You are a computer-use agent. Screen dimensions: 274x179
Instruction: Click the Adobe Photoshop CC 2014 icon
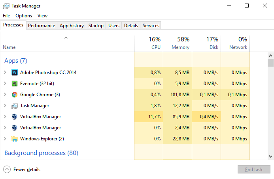[x=15, y=72]
